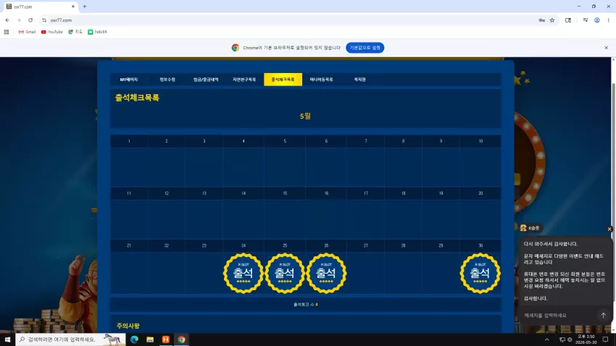Open a new browser tab
The height and width of the screenshot is (346, 616).
(x=85, y=7)
